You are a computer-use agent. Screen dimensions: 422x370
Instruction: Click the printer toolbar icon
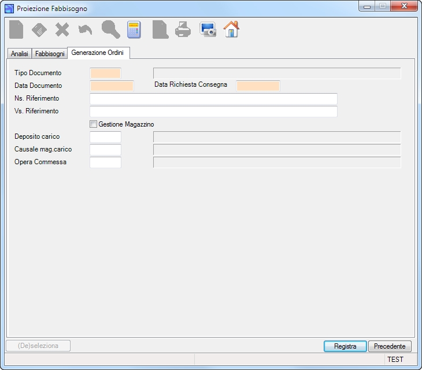183,29
